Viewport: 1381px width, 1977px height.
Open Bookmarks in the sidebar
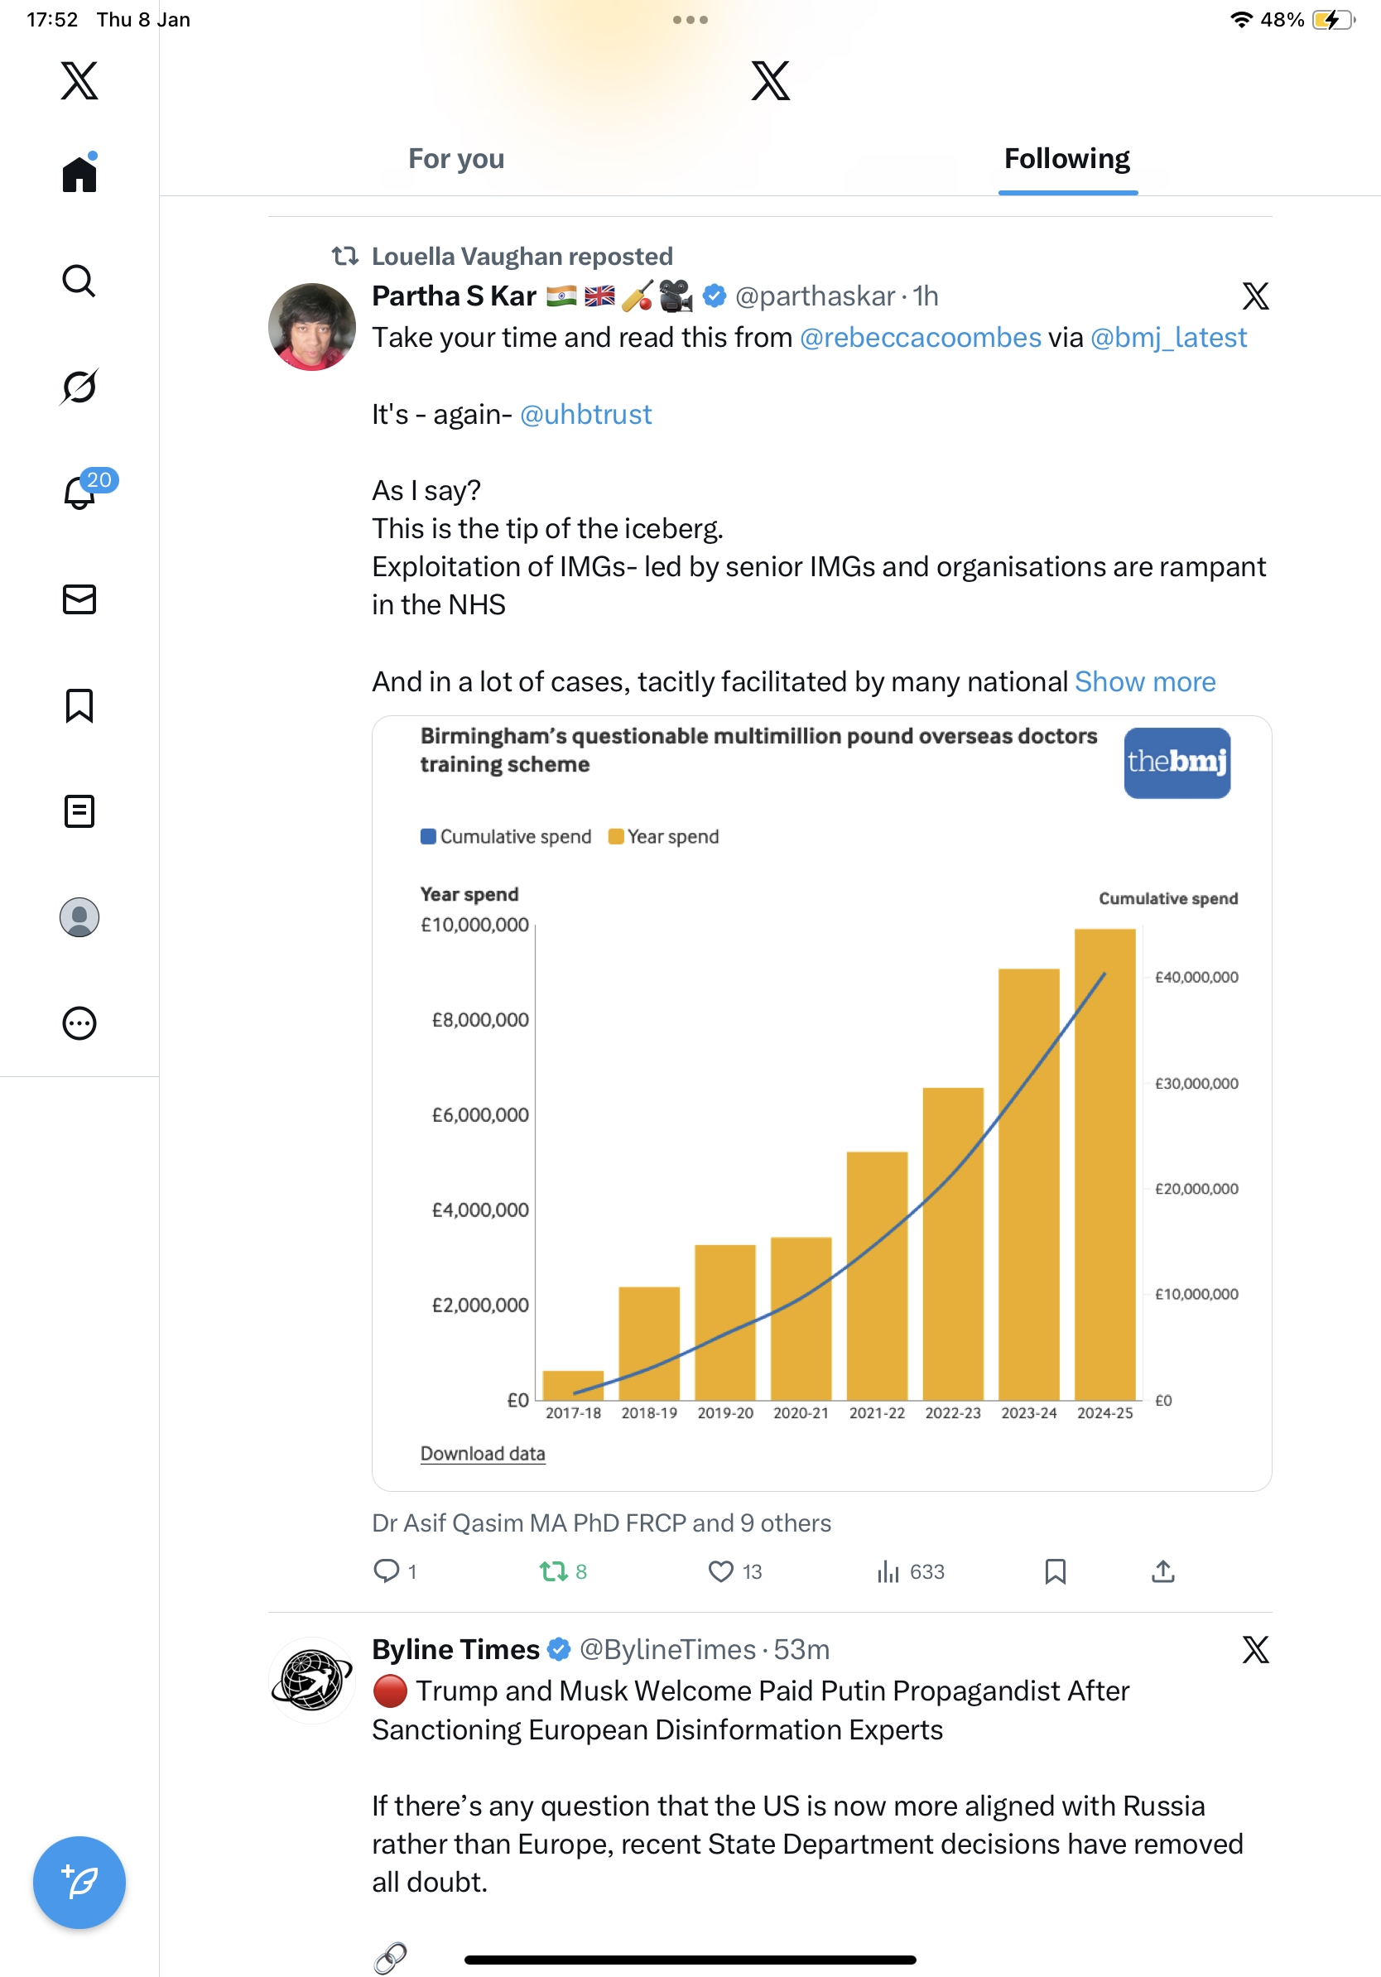point(79,705)
